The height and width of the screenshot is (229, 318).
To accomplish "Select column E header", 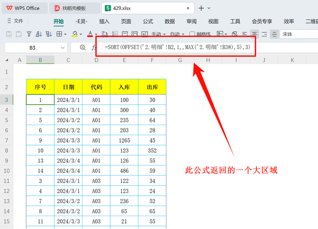I will point(124,60).
